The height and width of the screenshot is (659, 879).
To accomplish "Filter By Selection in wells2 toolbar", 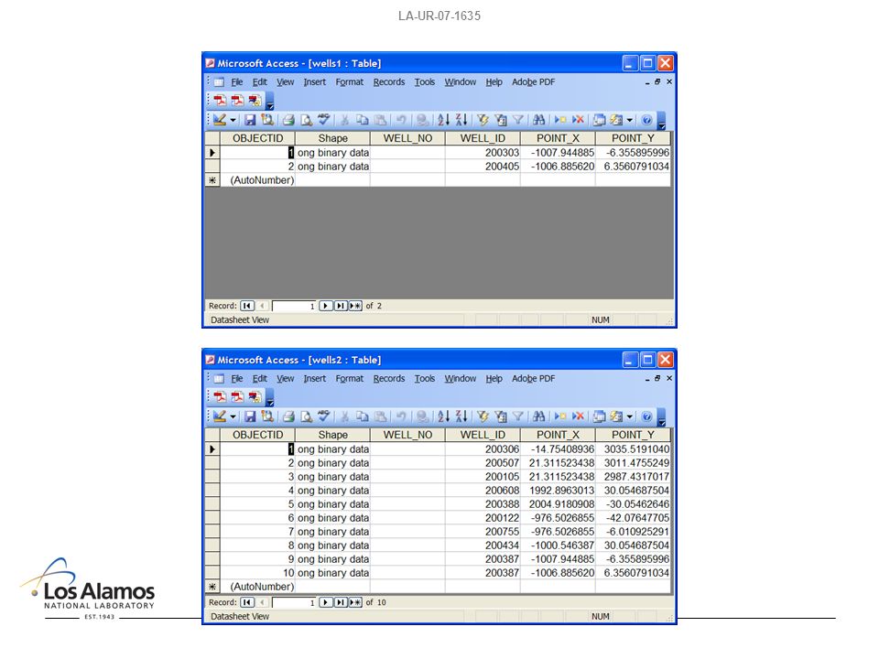I will pos(483,416).
